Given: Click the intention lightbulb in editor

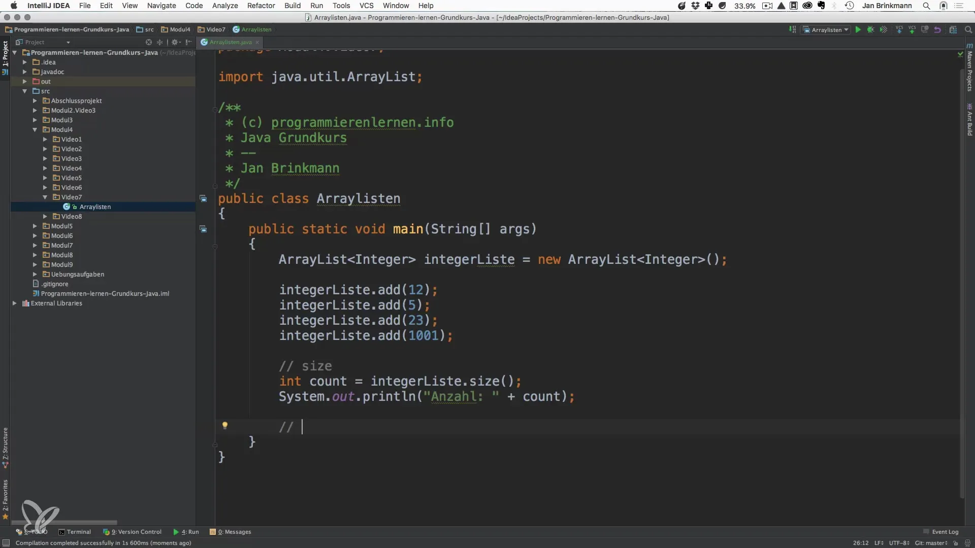Looking at the screenshot, I should pyautogui.click(x=225, y=425).
